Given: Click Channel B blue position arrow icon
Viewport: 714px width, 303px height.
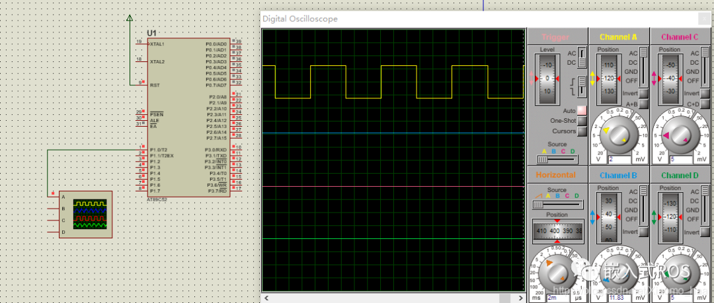Looking at the screenshot, I should [x=593, y=216].
